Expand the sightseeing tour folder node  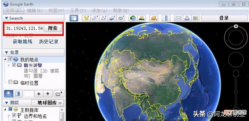(x=9, y=65)
